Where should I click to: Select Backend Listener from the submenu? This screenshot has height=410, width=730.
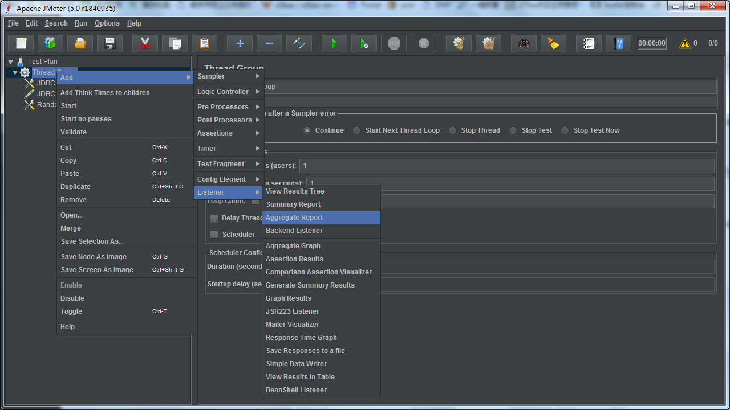point(321,231)
